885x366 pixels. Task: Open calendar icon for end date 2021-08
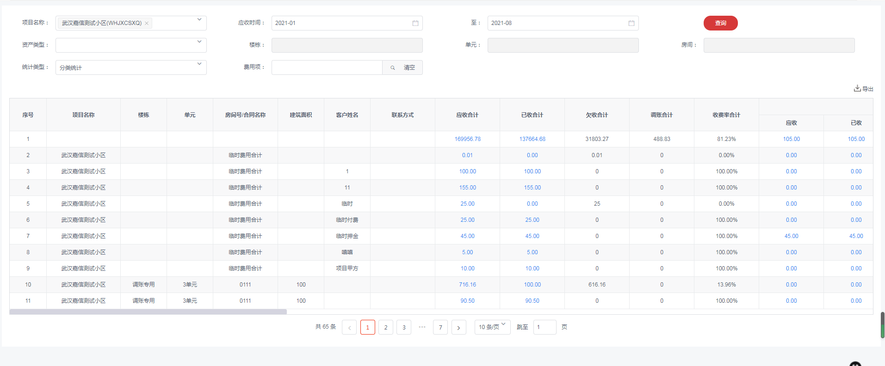point(631,23)
